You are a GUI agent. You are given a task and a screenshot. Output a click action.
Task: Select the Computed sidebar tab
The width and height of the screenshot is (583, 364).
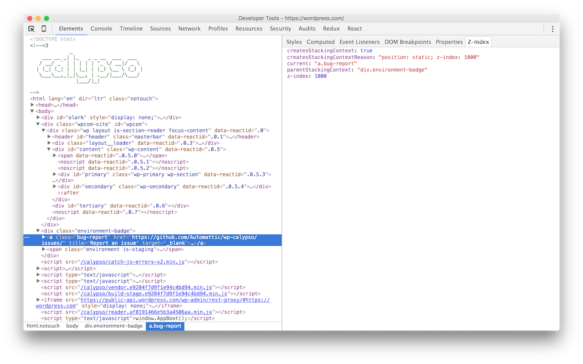pos(320,42)
